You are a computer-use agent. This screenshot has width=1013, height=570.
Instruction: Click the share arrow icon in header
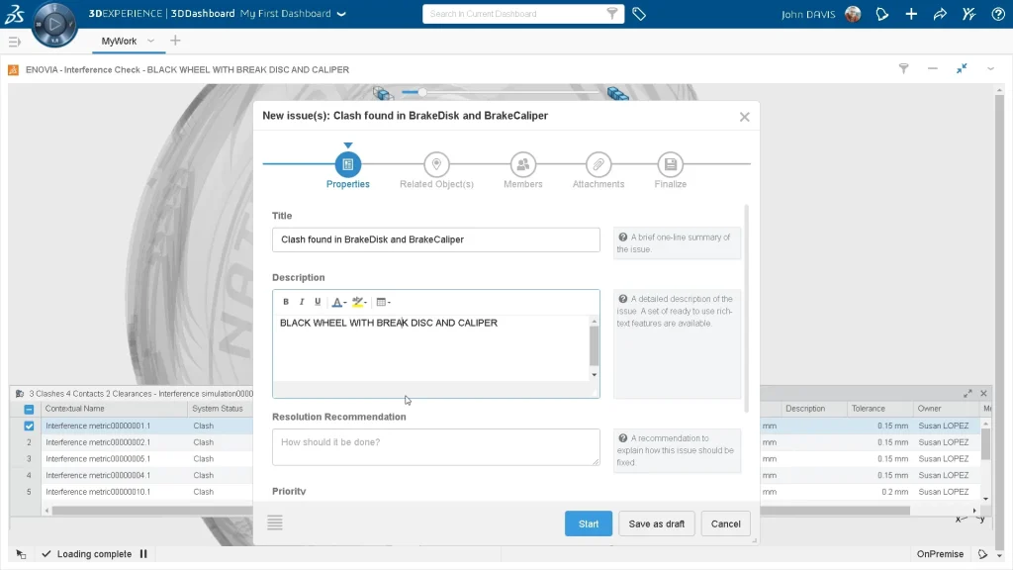click(x=940, y=14)
